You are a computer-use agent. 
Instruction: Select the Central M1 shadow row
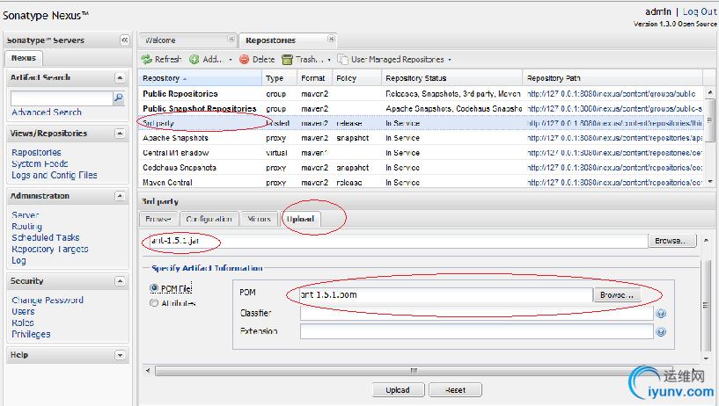421,153
